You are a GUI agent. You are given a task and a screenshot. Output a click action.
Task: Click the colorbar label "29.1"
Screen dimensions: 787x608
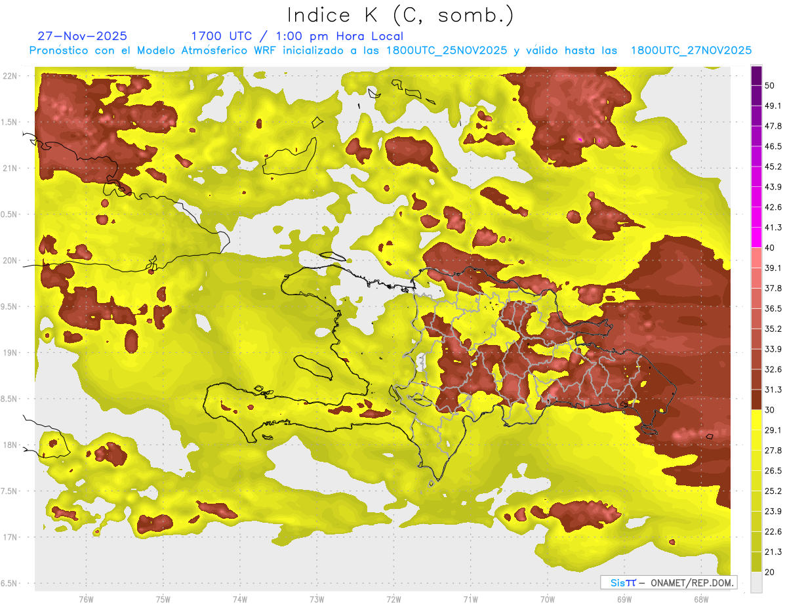773,430
